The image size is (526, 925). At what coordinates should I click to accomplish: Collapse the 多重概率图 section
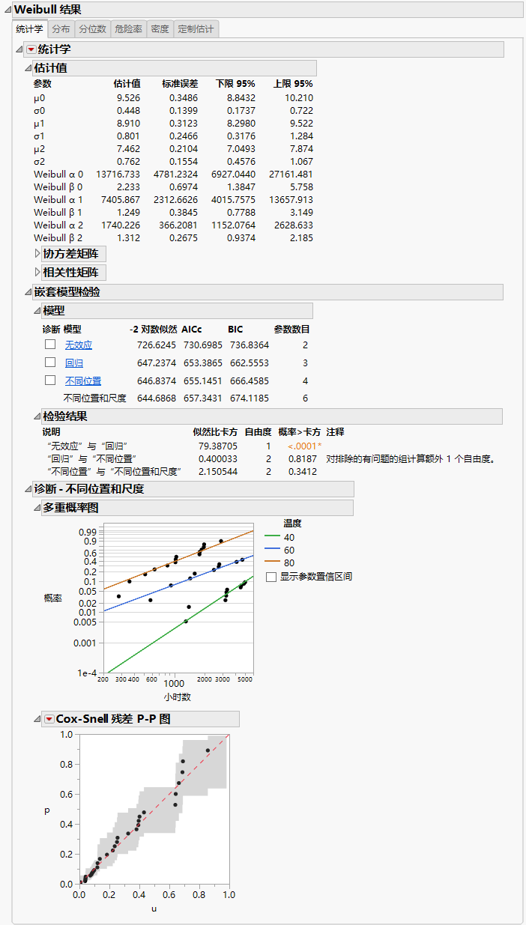pyautogui.click(x=37, y=508)
